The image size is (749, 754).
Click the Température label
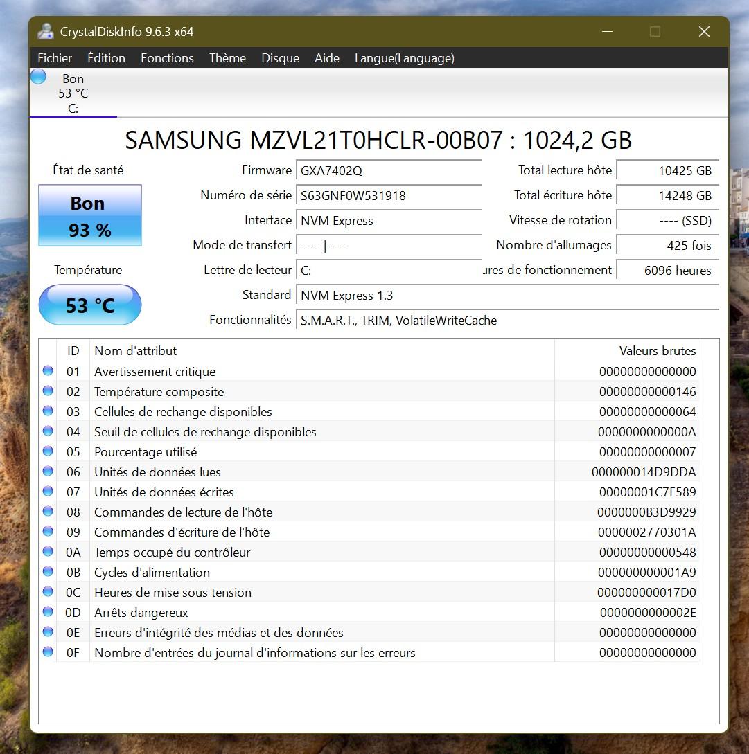88,270
